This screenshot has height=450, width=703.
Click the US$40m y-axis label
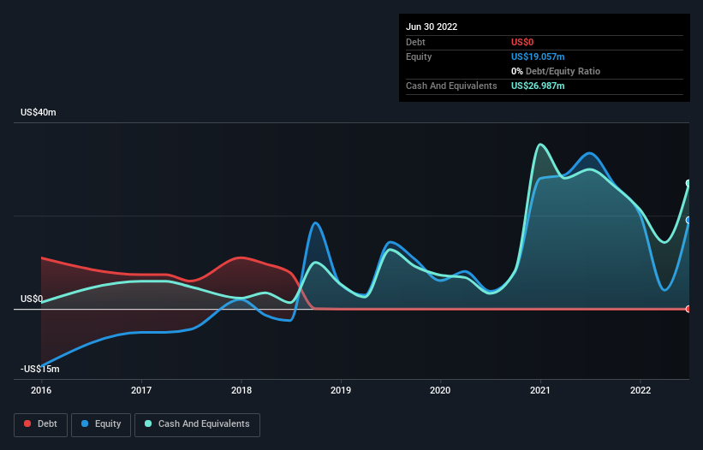tap(39, 112)
